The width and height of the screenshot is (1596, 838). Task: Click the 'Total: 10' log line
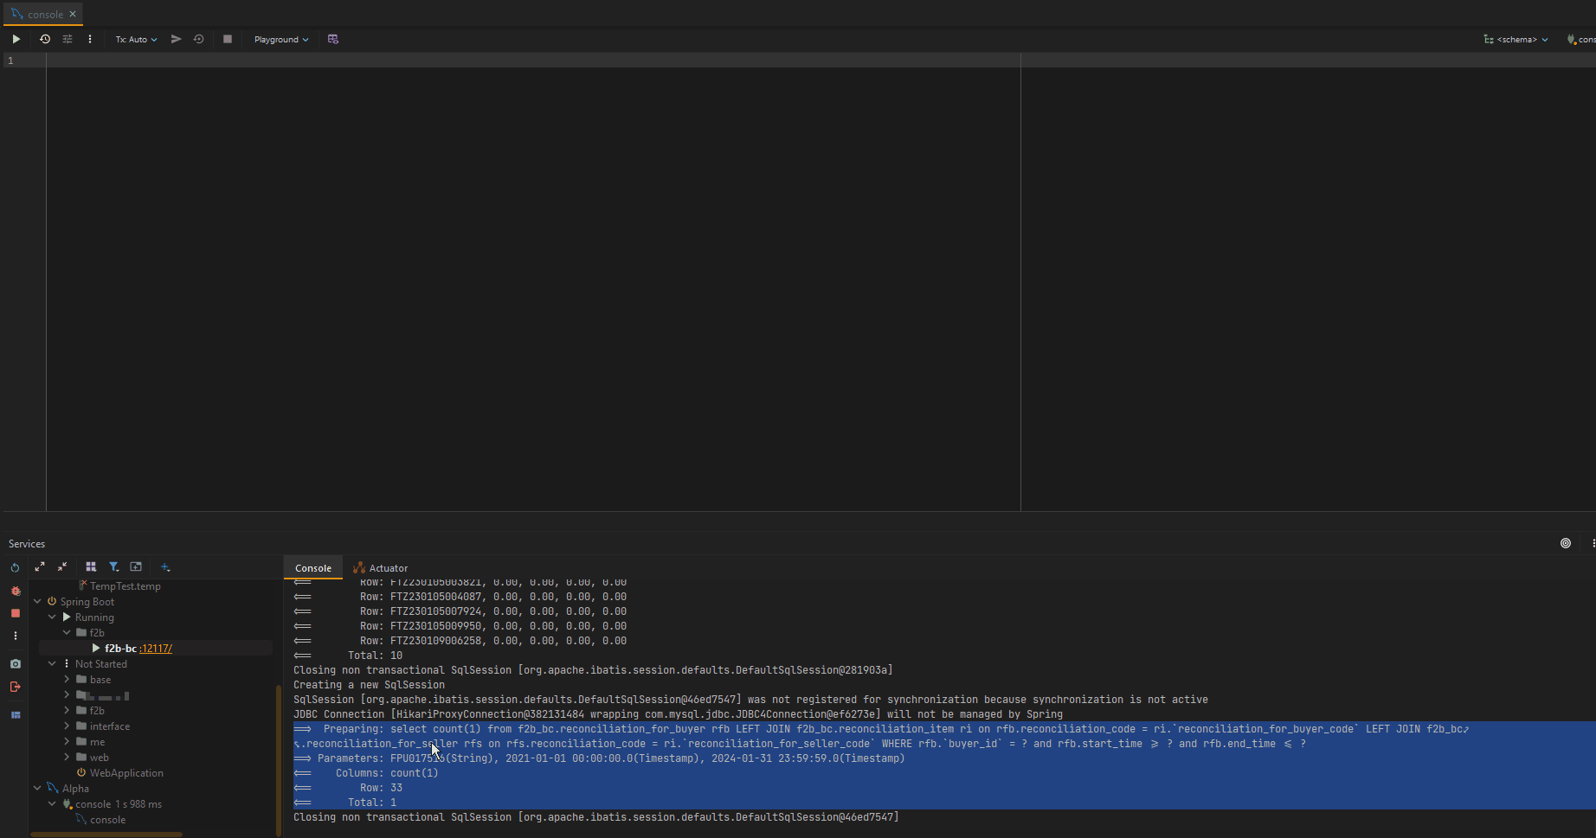tap(375, 656)
